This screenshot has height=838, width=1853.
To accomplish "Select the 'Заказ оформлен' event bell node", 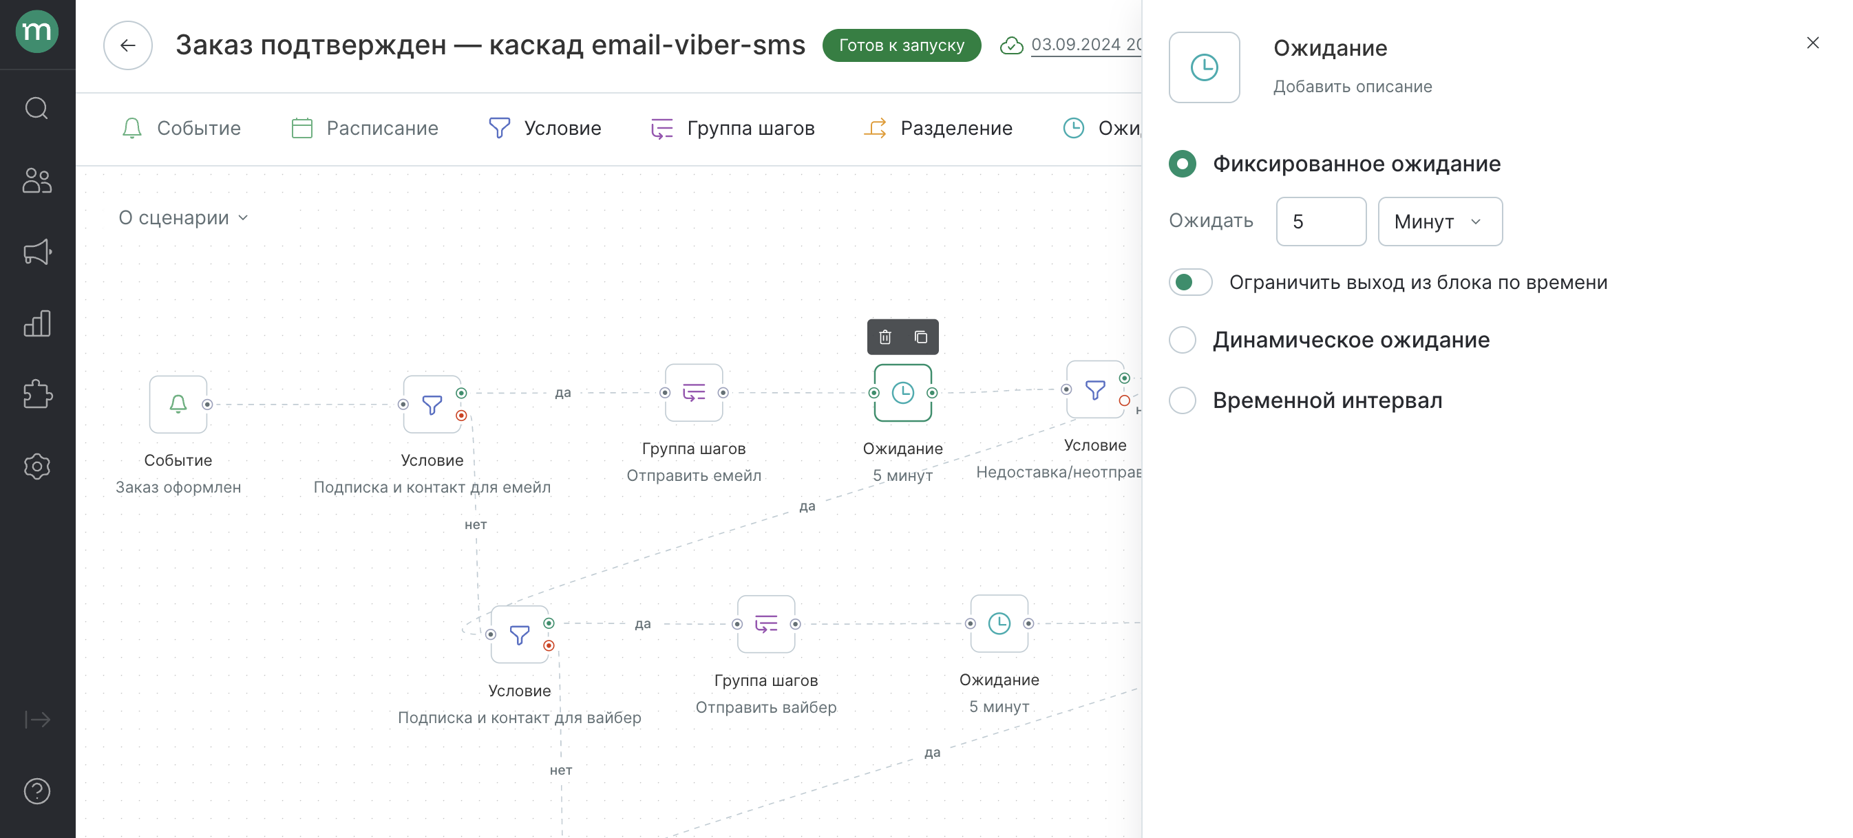I will point(178,404).
